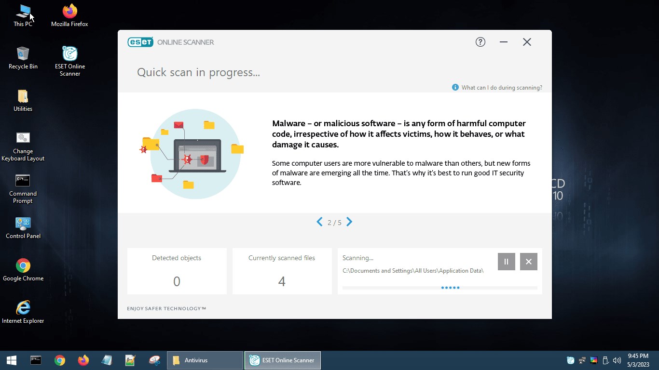This screenshot has width=659, height=370.
Task: Select the Internet Explorer desktop icon
Action: pos(23,312)
